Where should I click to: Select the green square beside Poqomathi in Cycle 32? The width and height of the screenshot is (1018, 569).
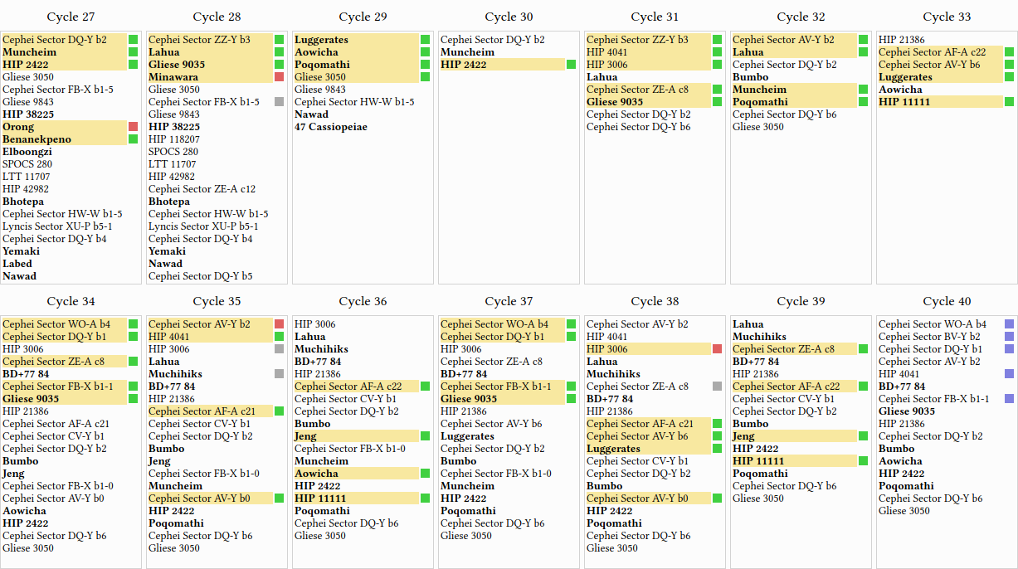863,102
